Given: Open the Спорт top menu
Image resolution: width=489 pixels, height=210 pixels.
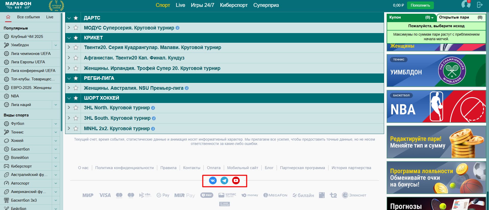Looking at the screenshot, I should (x=163, y=5).
